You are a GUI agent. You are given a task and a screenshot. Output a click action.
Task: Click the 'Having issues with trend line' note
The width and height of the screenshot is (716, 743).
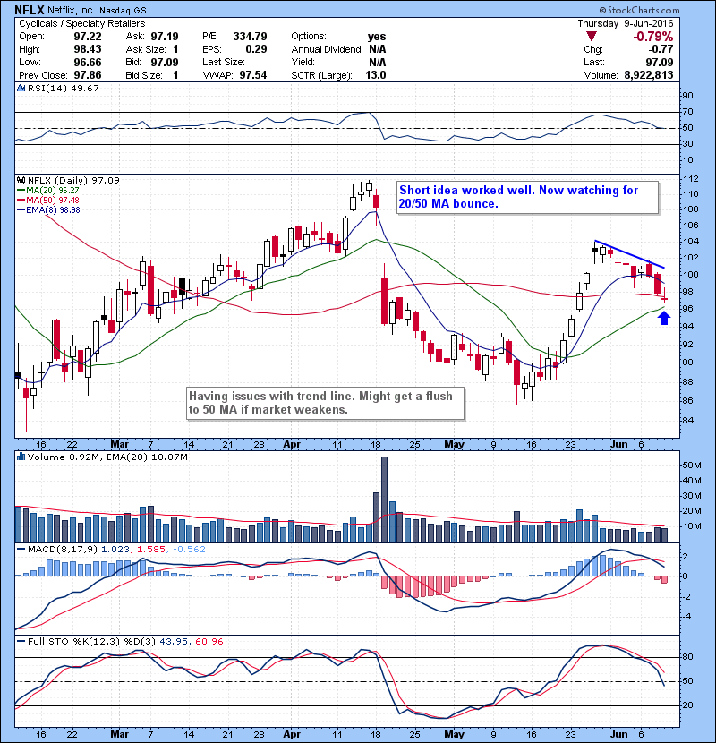325,403
